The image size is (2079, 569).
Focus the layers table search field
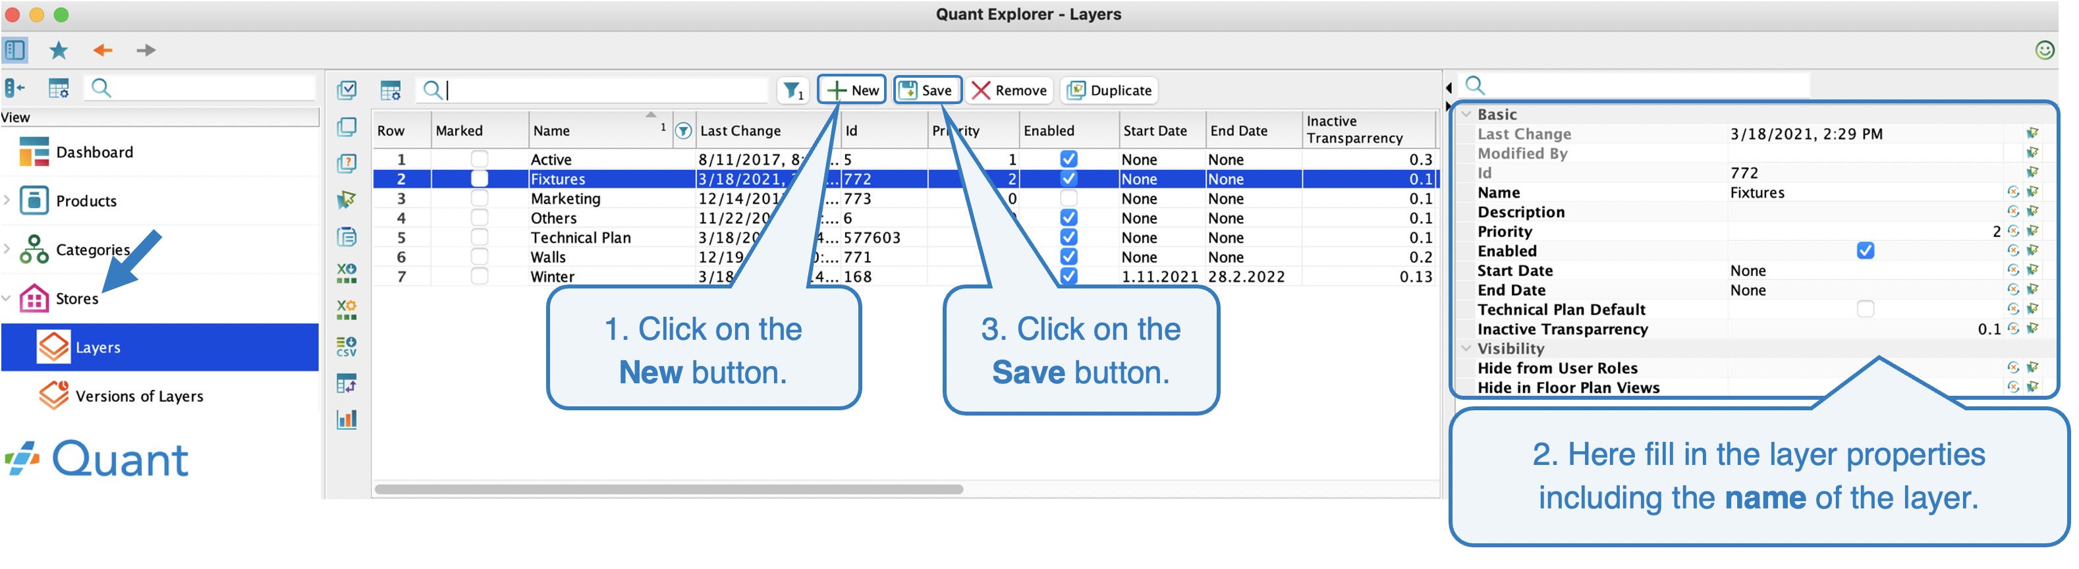(592, 90)
